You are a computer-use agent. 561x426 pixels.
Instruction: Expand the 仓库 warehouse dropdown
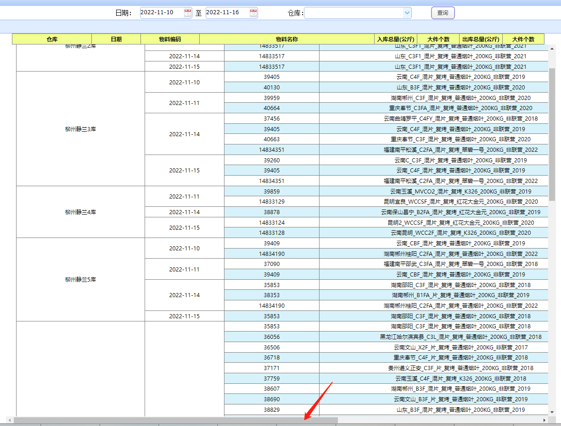407,13
